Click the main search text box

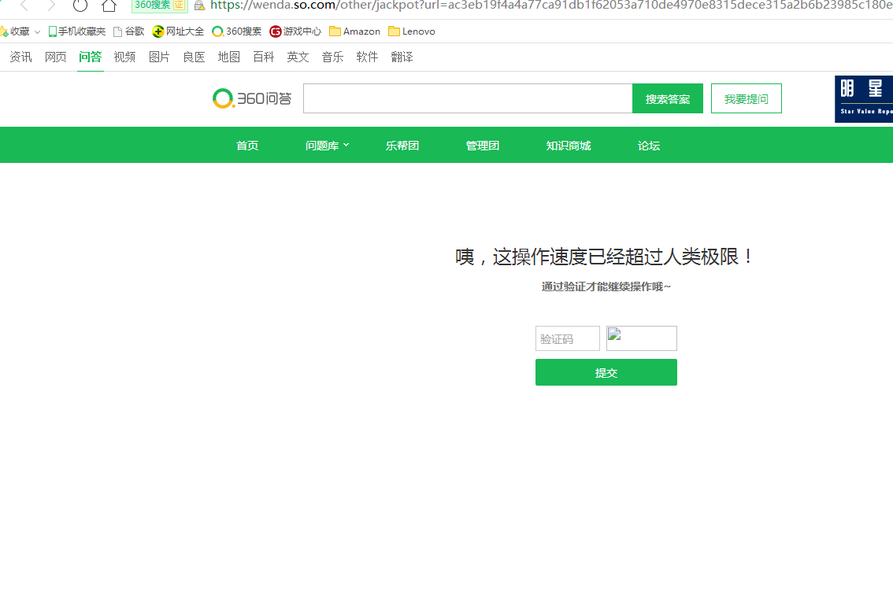tap(467, 98)
